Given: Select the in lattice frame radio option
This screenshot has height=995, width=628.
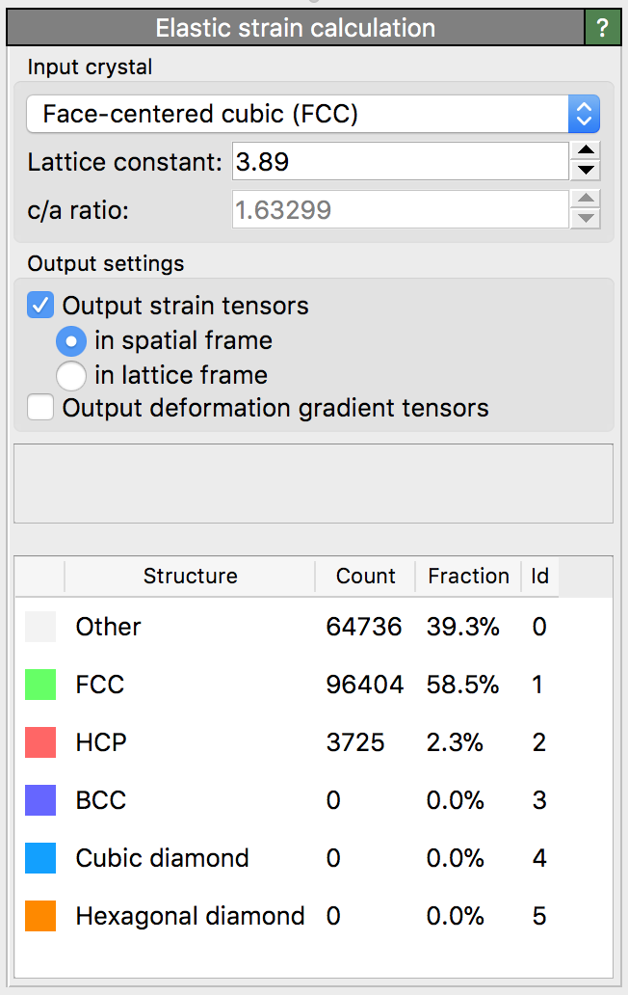Looking at the screenshot, I should coord(71,375).
